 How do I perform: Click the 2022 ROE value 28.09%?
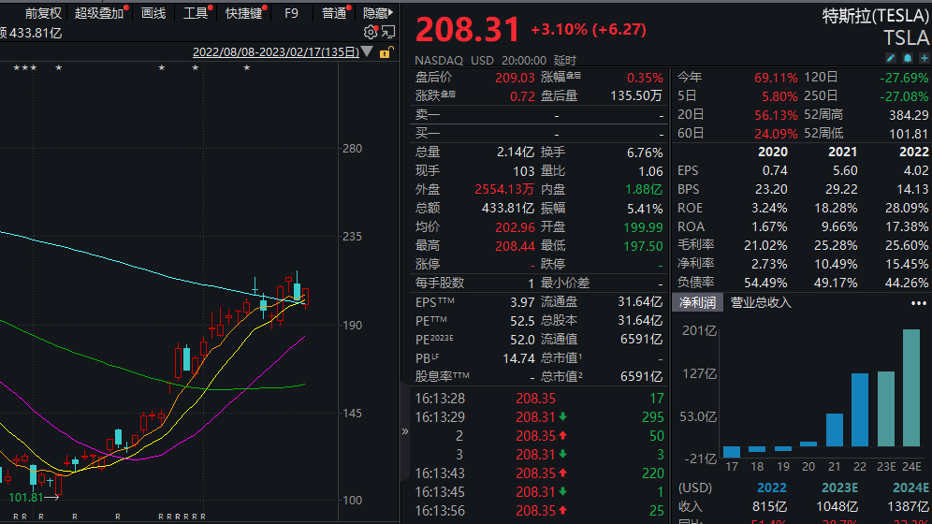click(x=907, y=209)
